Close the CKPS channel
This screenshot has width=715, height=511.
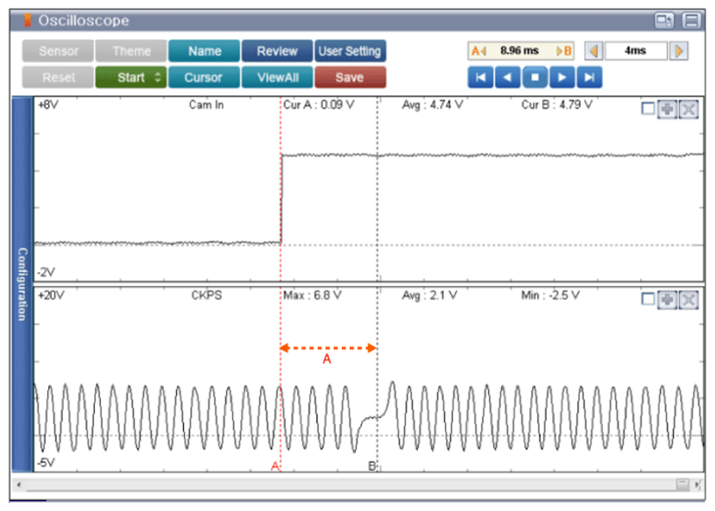click(x=689, y=299)
